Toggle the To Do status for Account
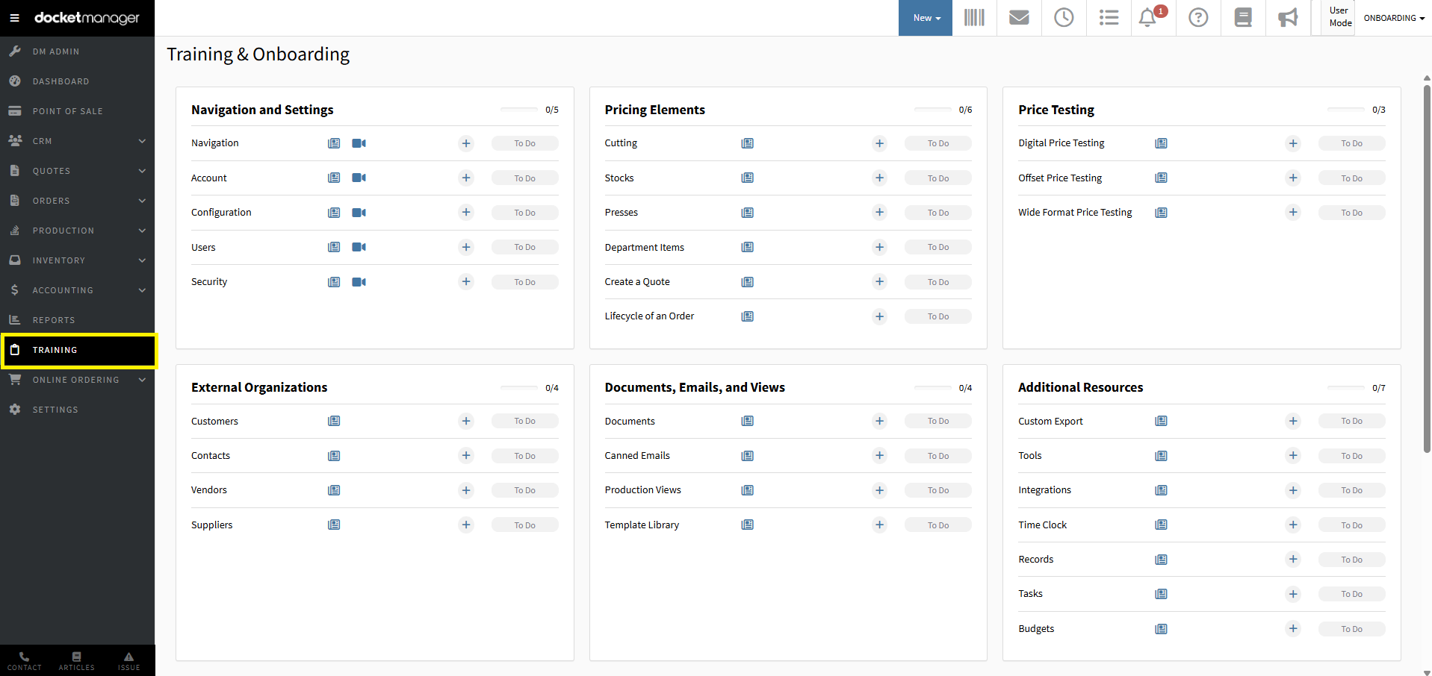Image resolution: width=1432 pixels, height=676 pixels. [524, 178]
